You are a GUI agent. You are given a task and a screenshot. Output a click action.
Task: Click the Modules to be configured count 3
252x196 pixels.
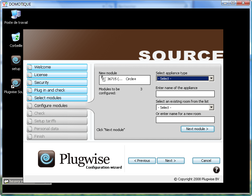[x=141, y=89]
